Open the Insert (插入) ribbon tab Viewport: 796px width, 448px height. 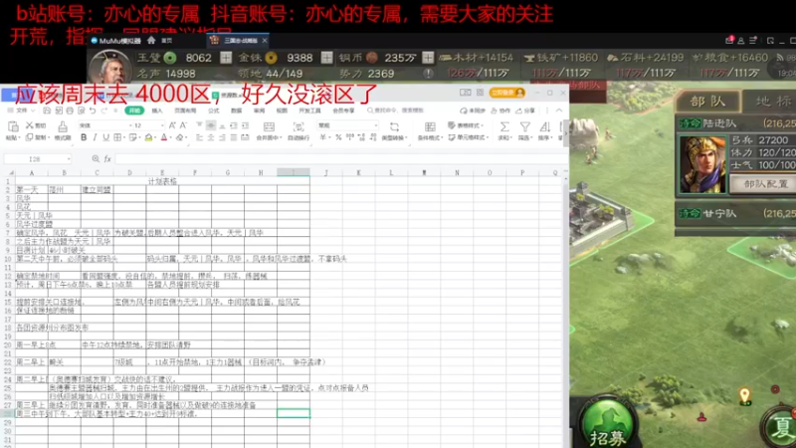157,111
